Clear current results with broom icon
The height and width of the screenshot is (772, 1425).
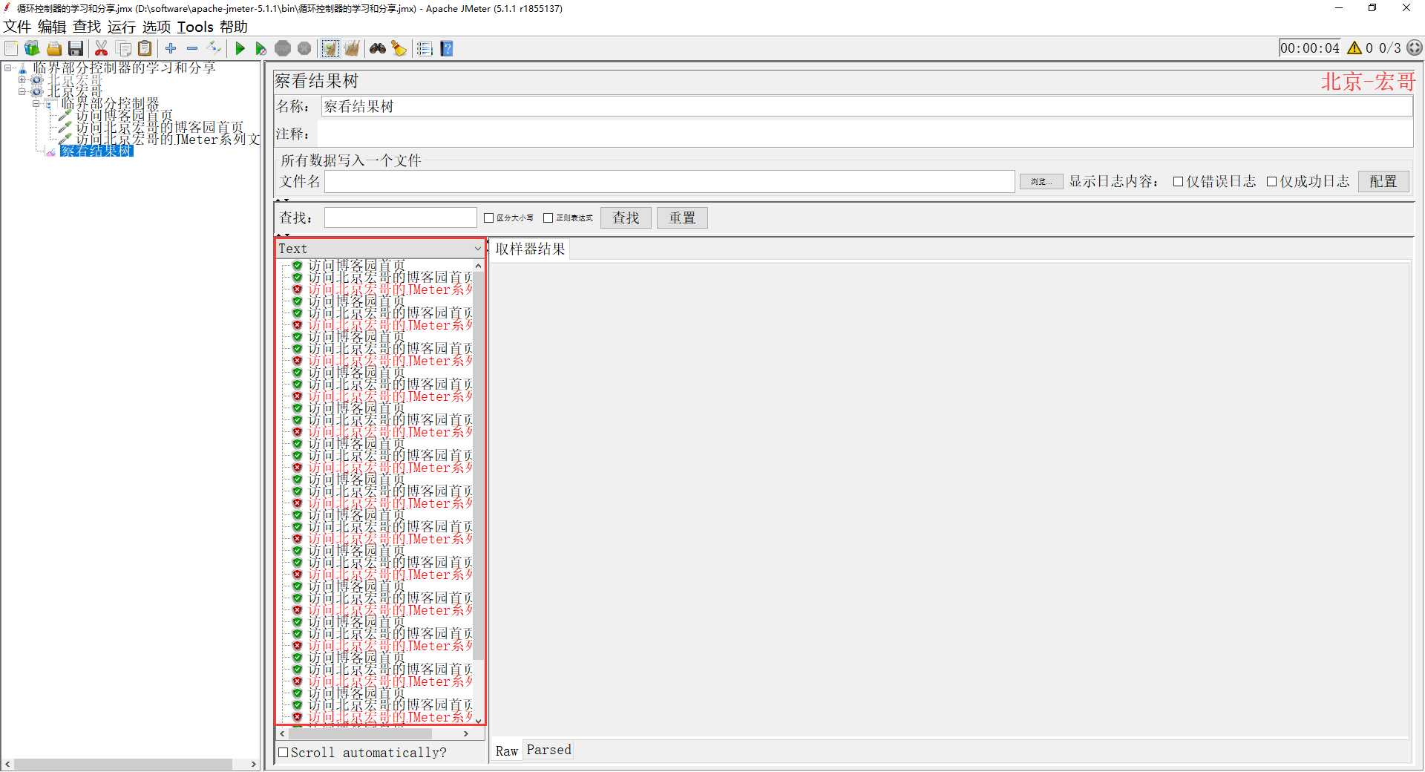pyautogui.click(x=330, y=48)
